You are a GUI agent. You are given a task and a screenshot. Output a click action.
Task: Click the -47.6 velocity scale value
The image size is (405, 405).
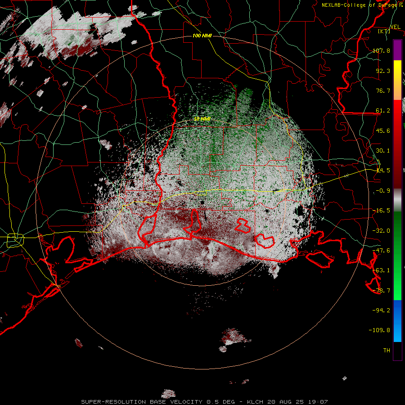click(381, 251)
